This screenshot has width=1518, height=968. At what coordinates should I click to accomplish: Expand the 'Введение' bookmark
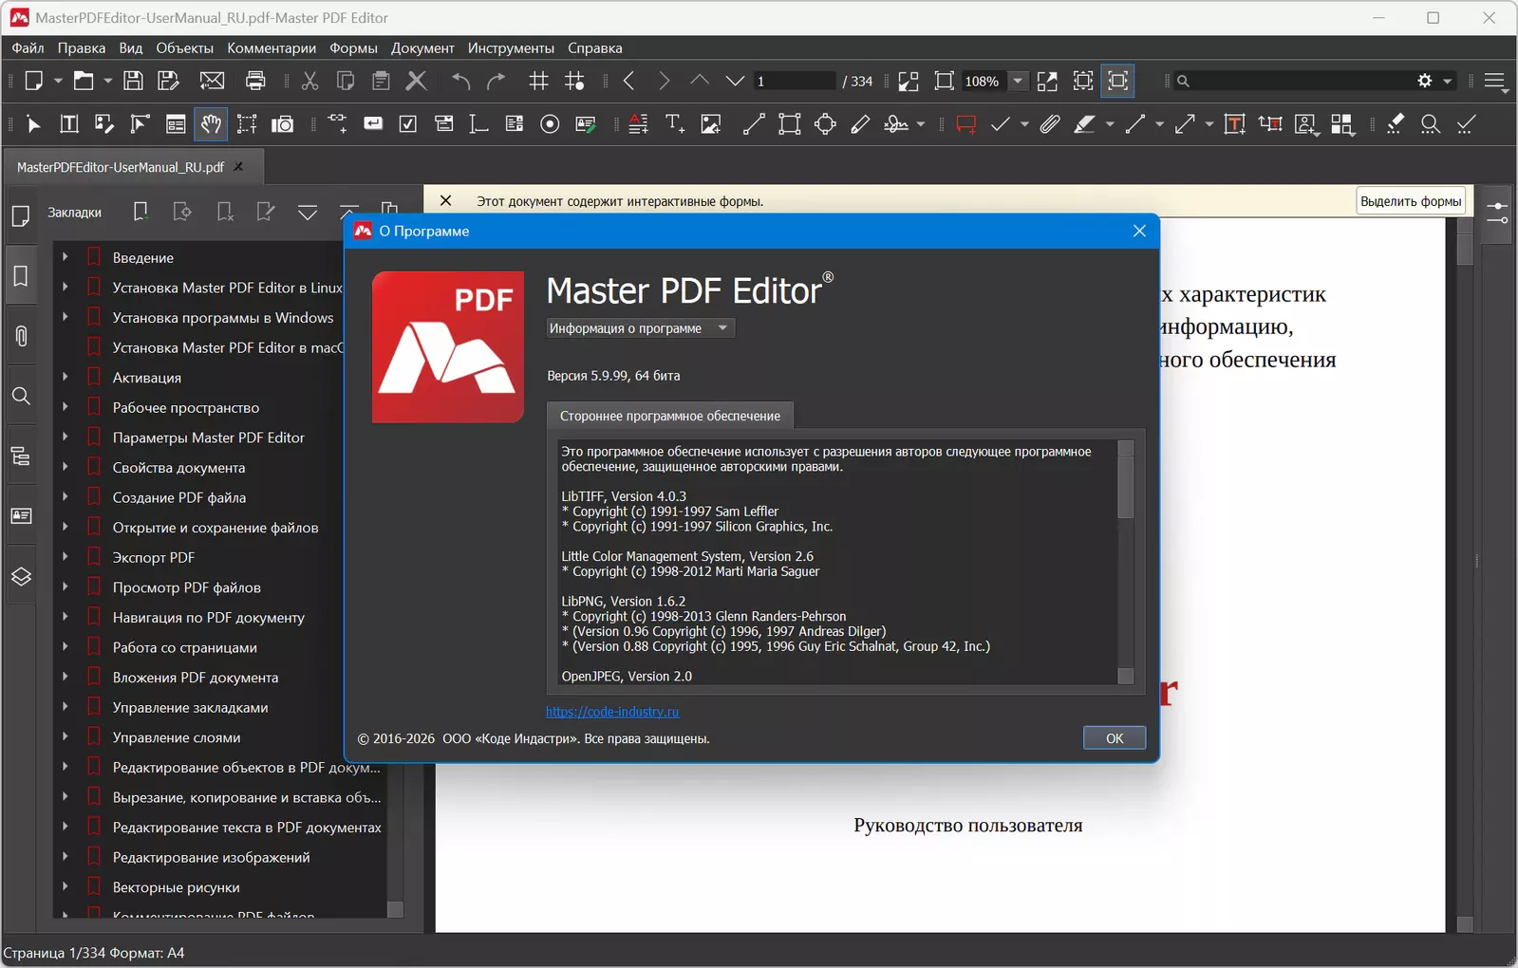[65, 256]
